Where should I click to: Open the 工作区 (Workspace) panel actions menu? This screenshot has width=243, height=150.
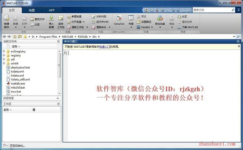click(x=58, y=104)
